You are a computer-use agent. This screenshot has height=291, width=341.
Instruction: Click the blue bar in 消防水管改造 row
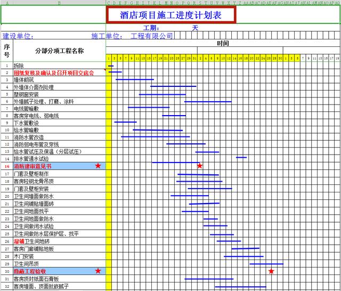coord(156,136)
